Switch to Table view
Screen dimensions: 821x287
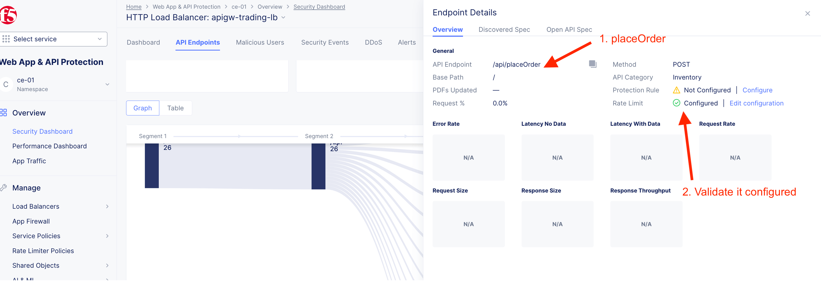(175, 108)
